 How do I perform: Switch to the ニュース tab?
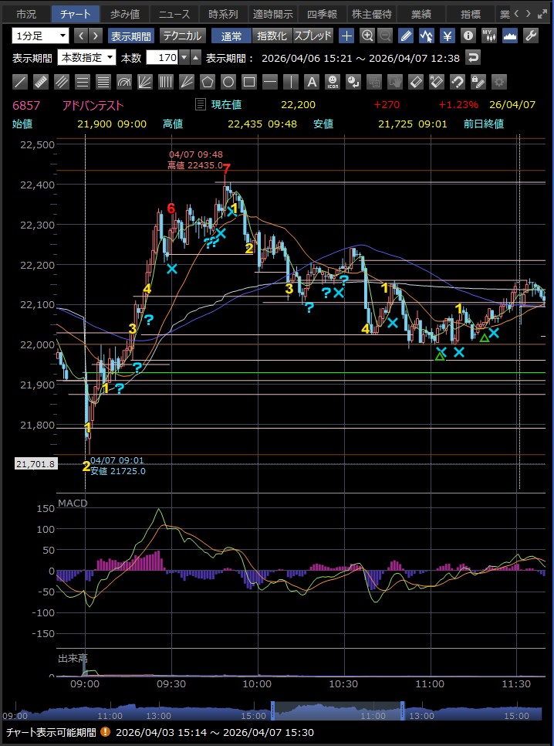174,14
